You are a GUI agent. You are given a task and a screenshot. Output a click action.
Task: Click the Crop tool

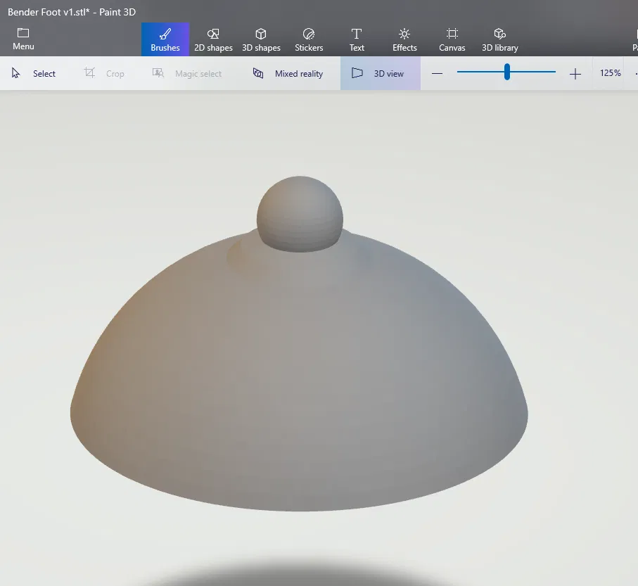coord(104,73)
